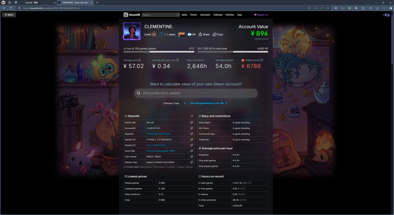Viewport: 394px width, 215px height.
Task: Click the Trade Ban row status
Action: (241, 139)
